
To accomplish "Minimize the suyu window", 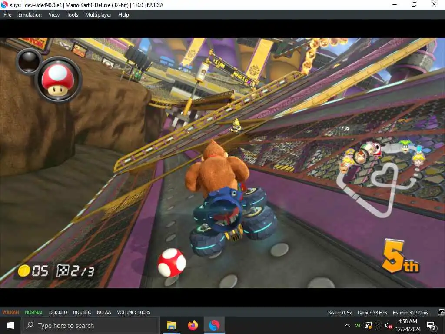I will (395, 5).
